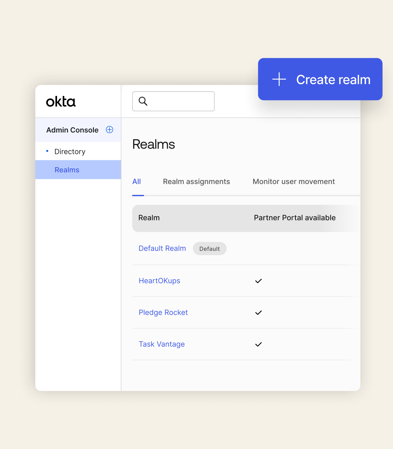Select the All tab underline indicator
The height and width of the screenshot is (449, 393).
(138, 196)
